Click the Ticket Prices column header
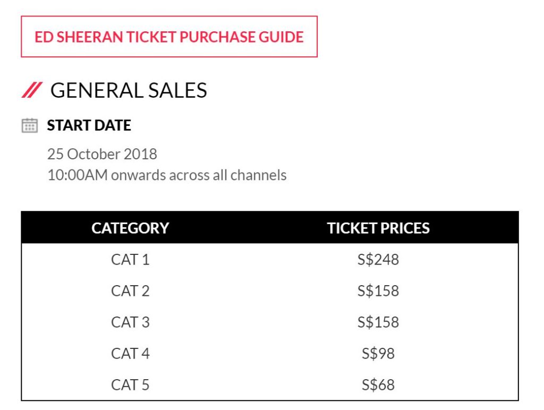 (x=378, y=228)
